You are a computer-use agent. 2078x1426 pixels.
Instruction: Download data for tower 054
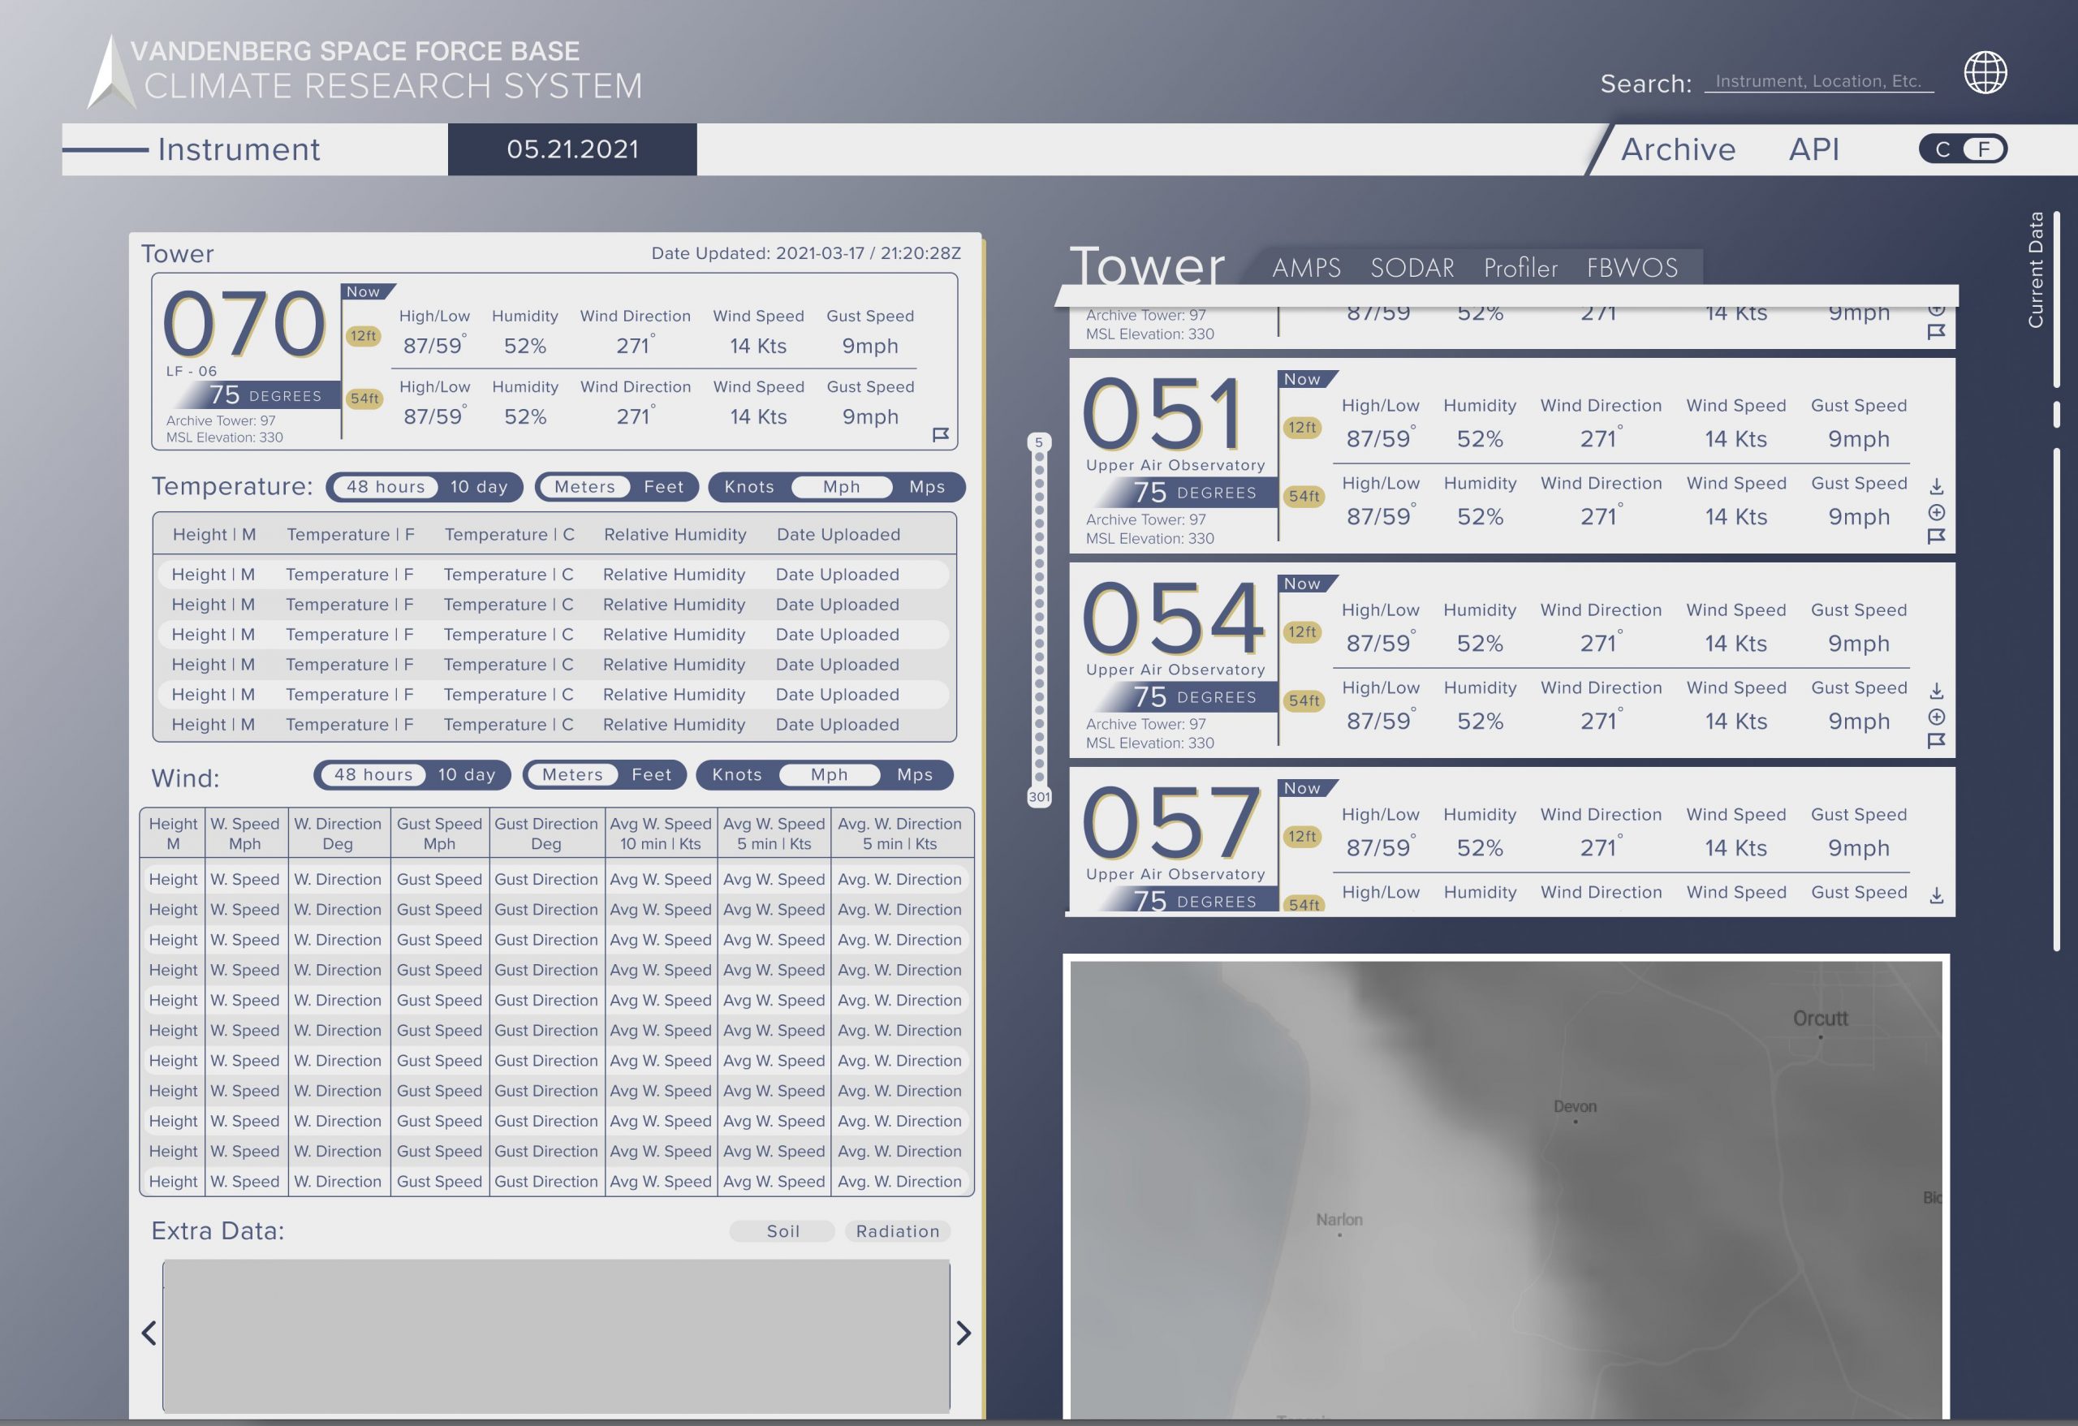coord(1936,691)
